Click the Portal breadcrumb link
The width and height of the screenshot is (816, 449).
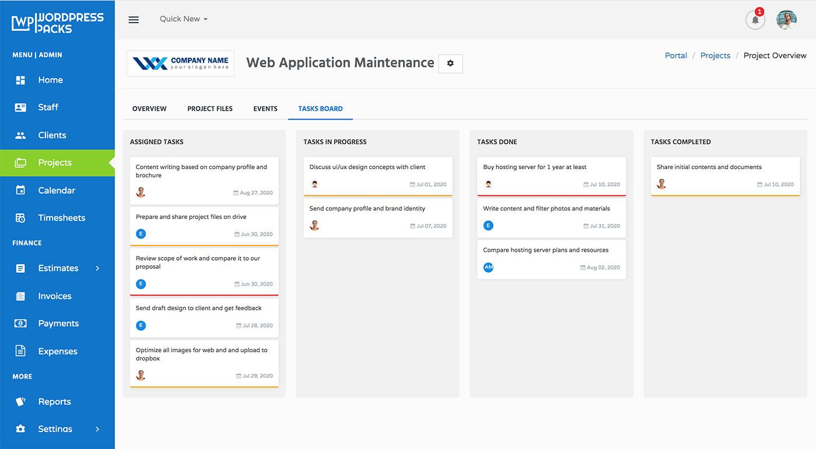[x=675, y=55]
